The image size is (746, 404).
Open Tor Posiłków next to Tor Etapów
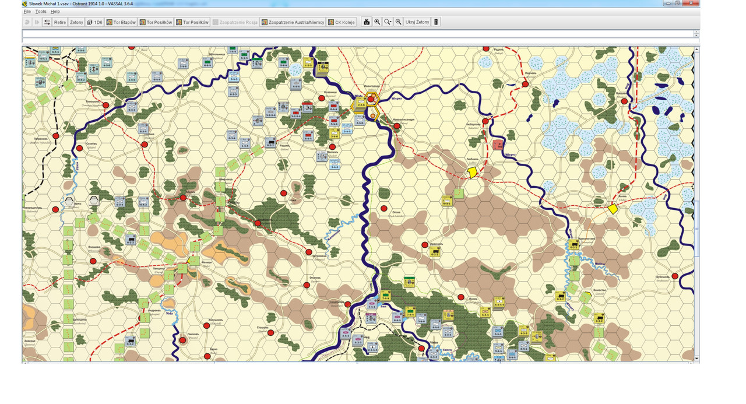click(156, 22)
